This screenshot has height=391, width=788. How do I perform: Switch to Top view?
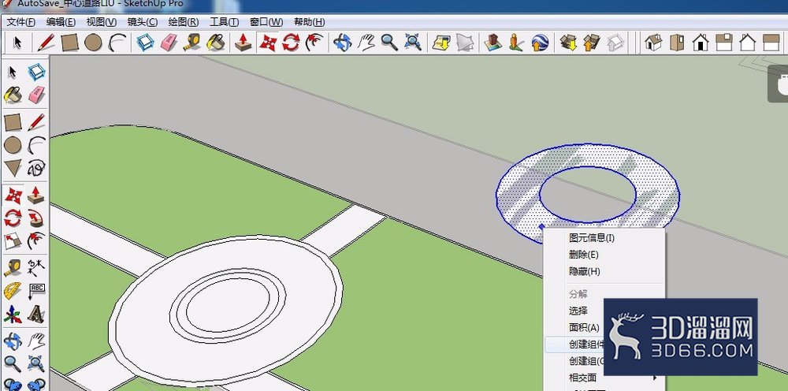coord(677,43)
